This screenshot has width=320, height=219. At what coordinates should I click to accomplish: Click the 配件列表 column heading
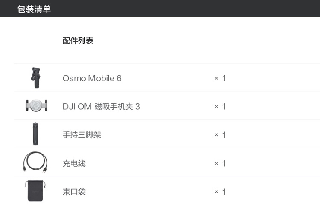[78, 41]
